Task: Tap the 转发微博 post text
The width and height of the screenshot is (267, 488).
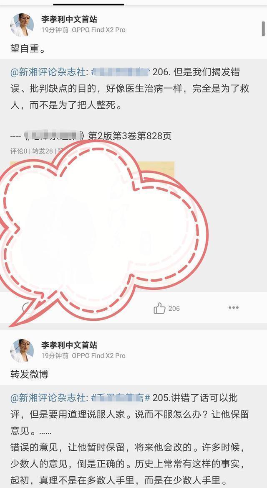Action: tap(29, 374)
